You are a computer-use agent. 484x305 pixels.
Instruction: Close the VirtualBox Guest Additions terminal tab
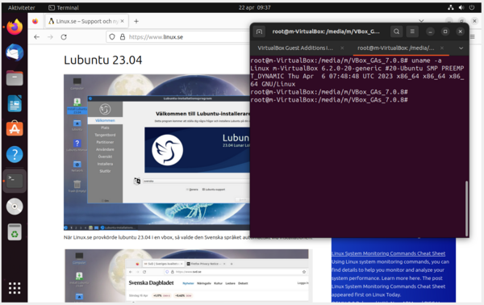pyautogui.click(x=342, y=48)
